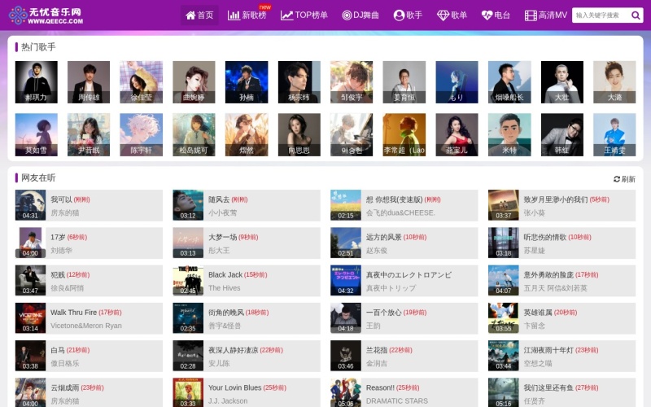Select singer 孙楠 in hot singers
651x407 pixels.
(x=246, y=82)
